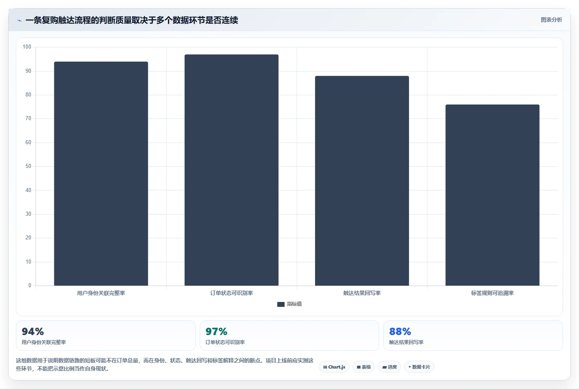
Task: Click the 97% data card
Action: click(289, 335)
